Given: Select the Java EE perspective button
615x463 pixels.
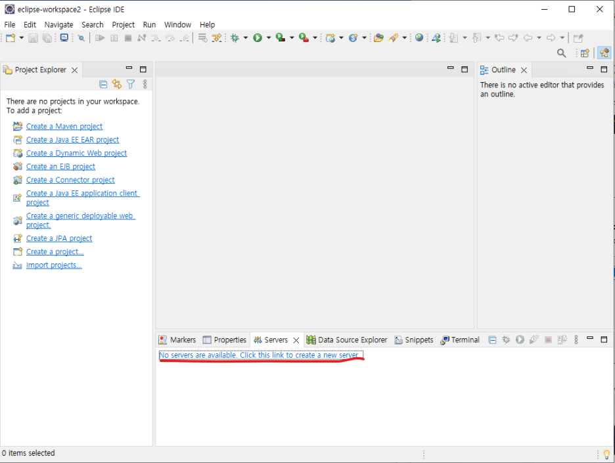Looking at the screenshot, I should [x=604, y=53].
